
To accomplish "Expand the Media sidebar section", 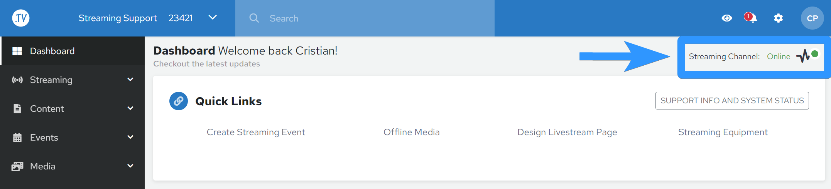I will (130, 166).
